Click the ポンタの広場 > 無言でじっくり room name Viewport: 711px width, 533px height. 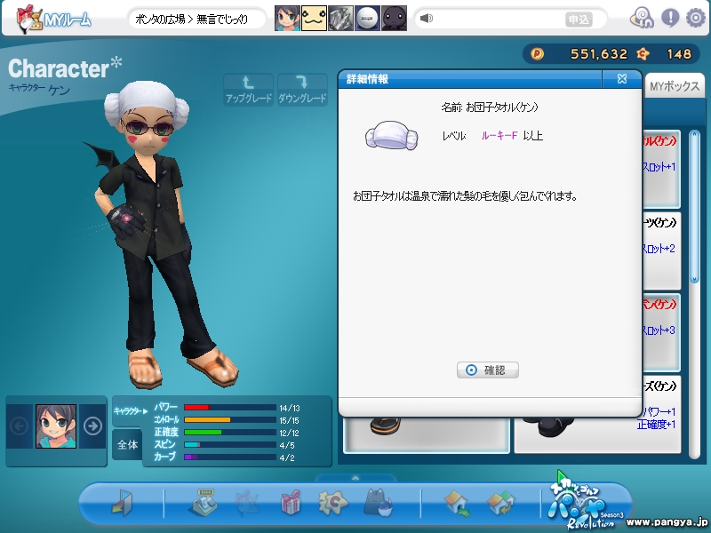click(191, 19)
